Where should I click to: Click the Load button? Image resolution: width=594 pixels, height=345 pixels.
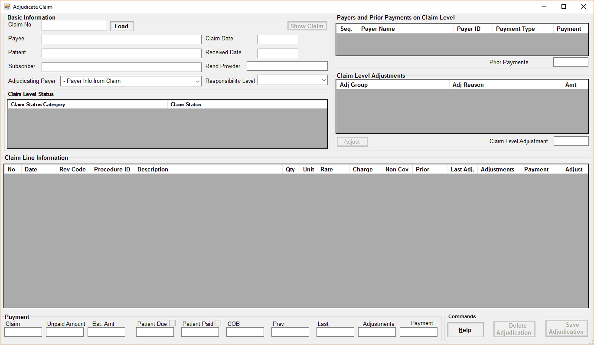[x=121, y=26]
